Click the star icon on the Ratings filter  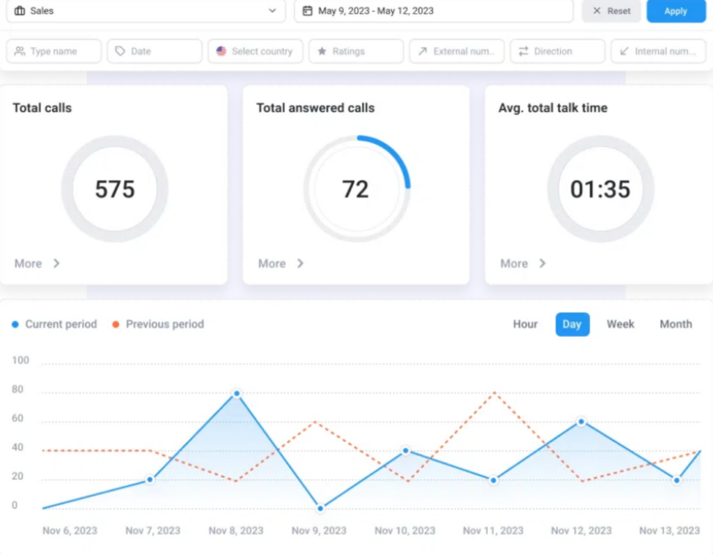tap(322, 51)
